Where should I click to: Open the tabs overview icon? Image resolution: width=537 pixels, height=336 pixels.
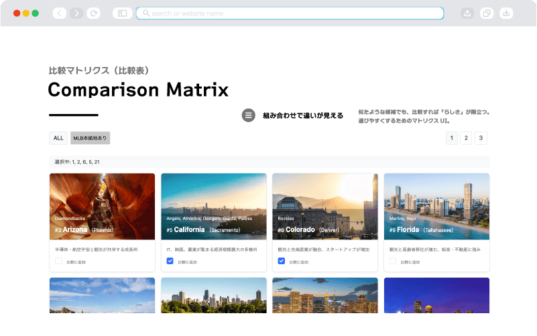click(487, 13)
